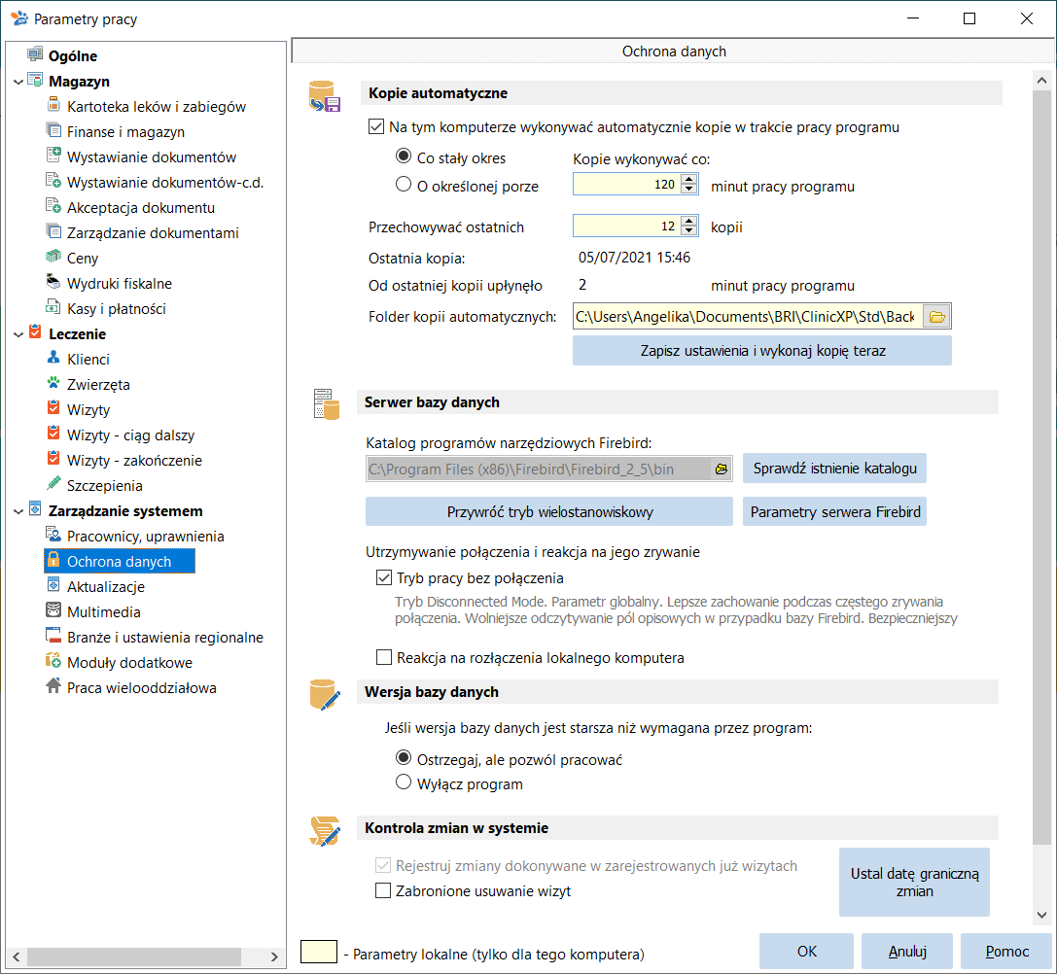
Task: Collapse the Magazyn tree section
Action: point(18,82)
